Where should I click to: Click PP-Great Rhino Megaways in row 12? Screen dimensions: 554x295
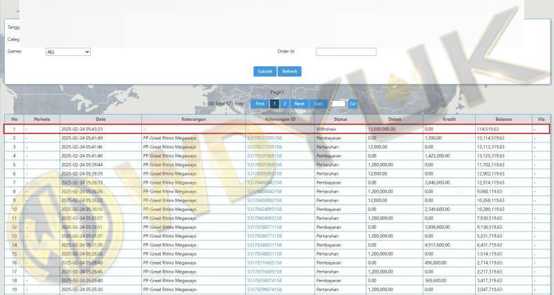tap(170, 227)
